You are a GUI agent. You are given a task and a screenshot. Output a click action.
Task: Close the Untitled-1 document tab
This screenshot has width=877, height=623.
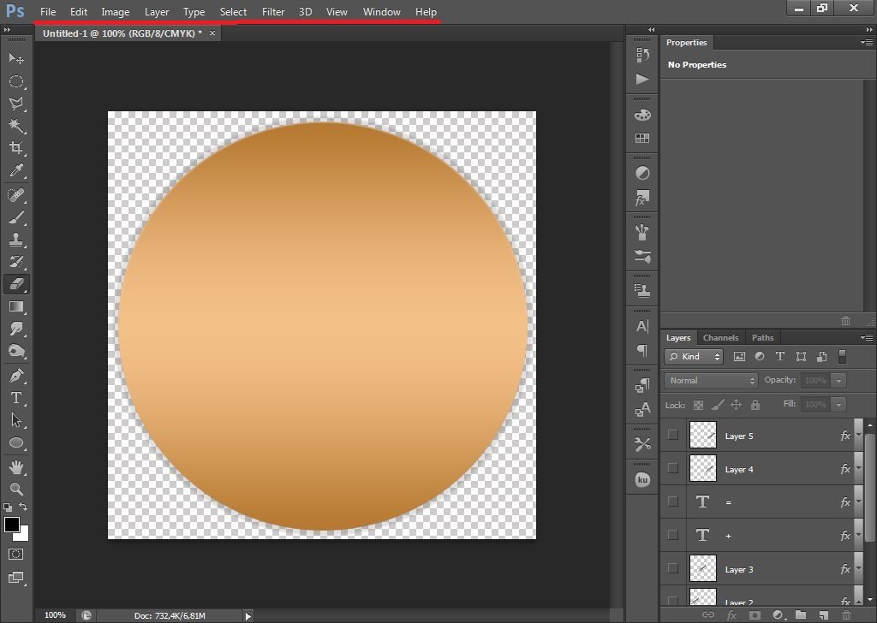click(212, 33)
